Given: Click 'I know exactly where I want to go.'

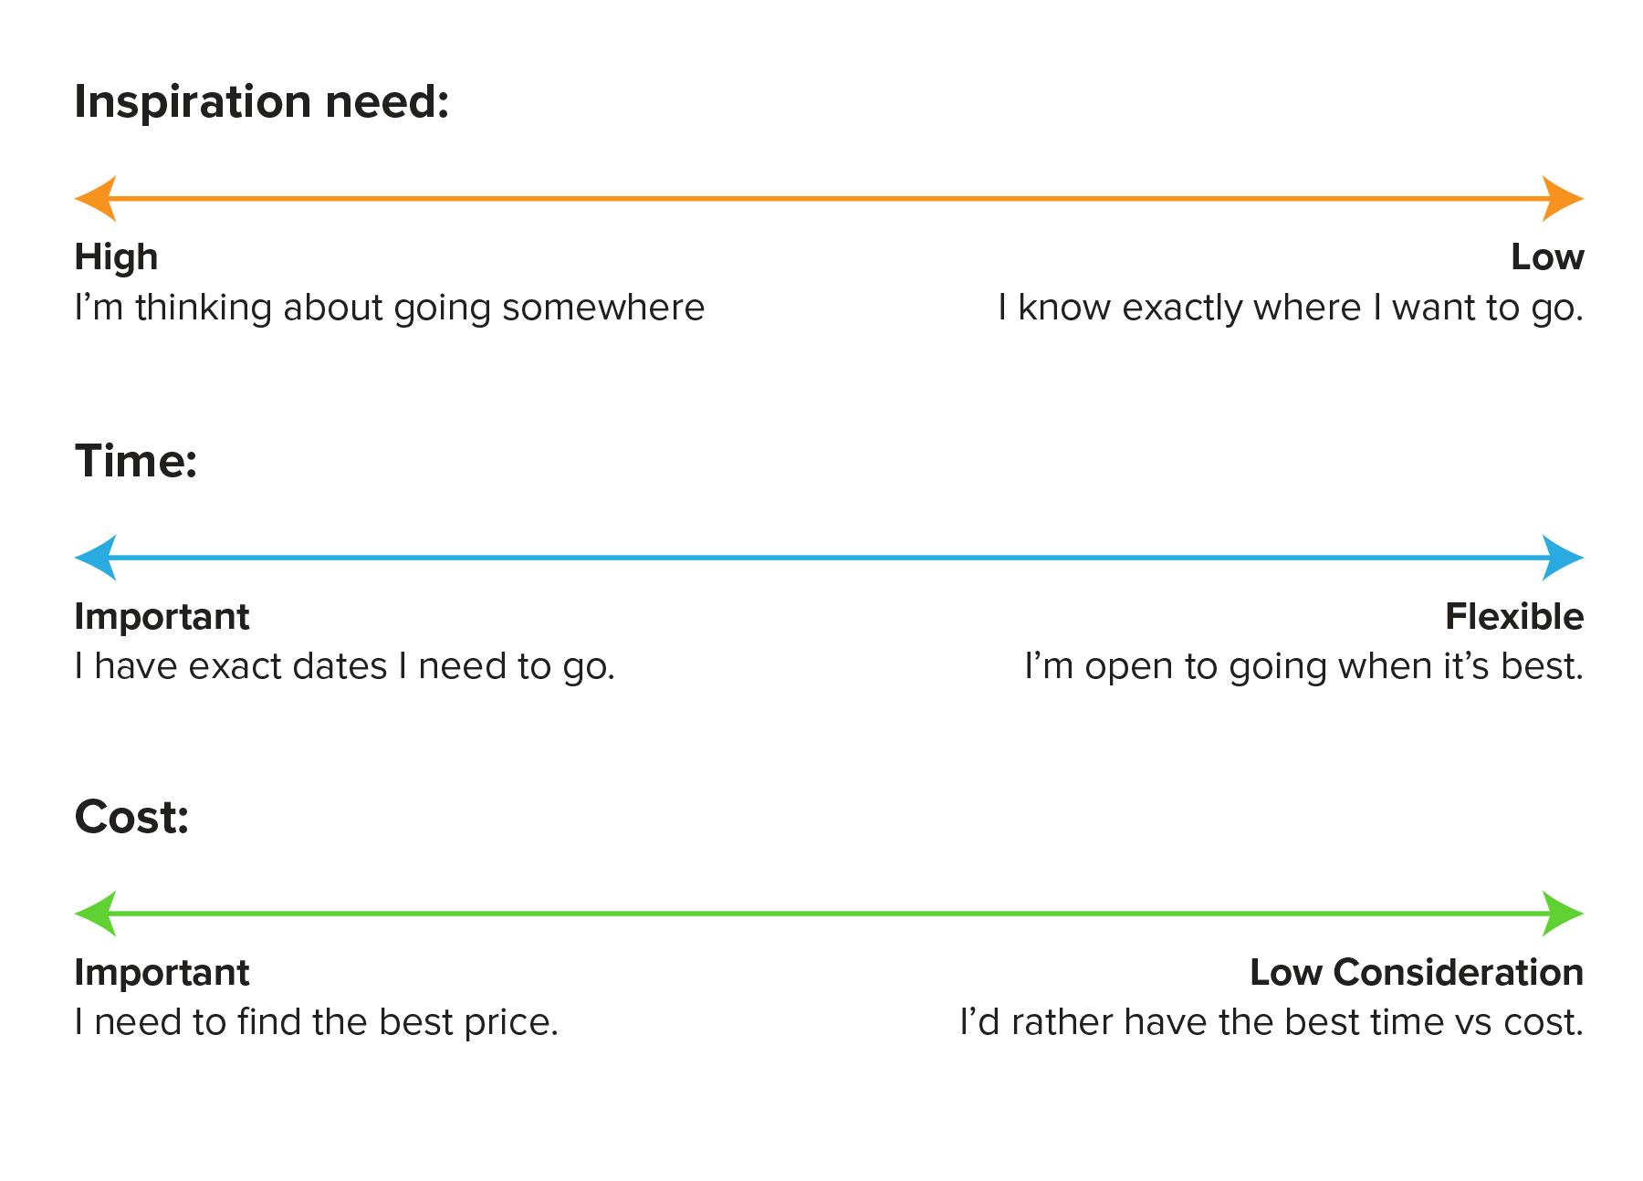Looking at the screenshot, I should point(1291,308).
